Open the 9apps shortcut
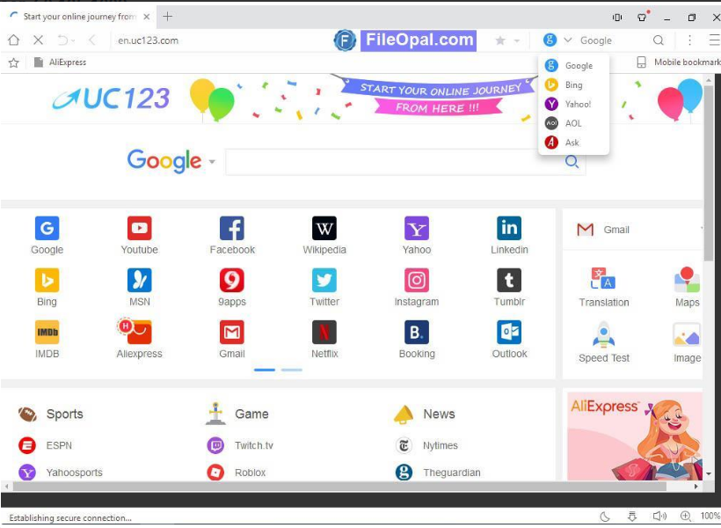 coord(232,288)
